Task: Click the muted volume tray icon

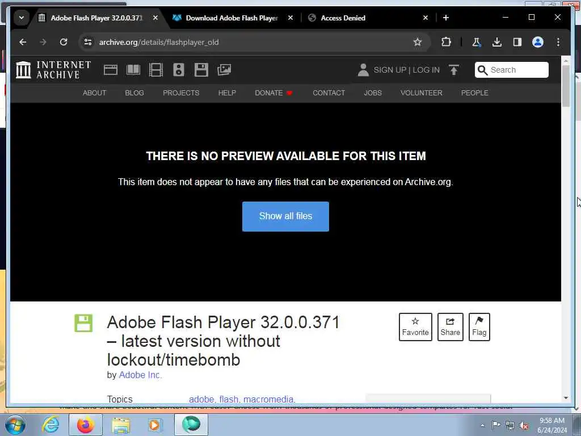Action: [524, 425]
